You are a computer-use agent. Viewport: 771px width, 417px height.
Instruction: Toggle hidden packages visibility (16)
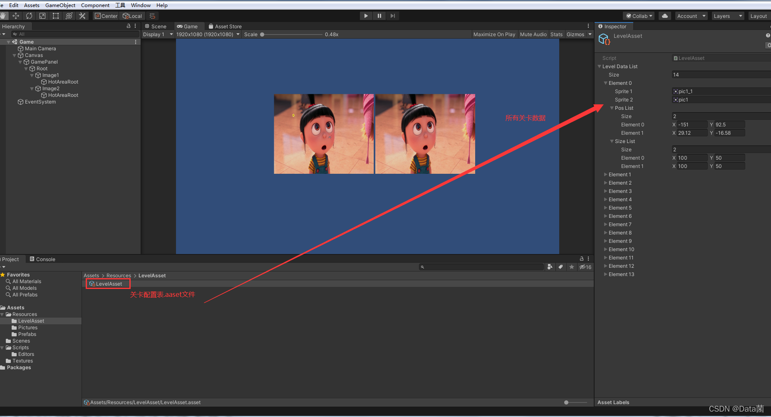click(x=585, y=267)
